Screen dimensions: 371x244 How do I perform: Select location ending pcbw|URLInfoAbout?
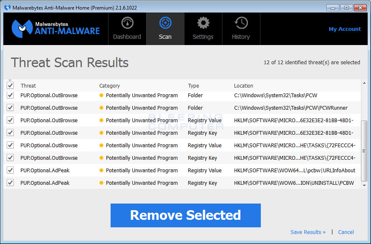point(295,170)
